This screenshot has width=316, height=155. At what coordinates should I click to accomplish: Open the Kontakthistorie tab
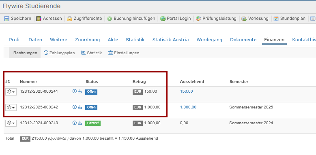click(304, 40)
